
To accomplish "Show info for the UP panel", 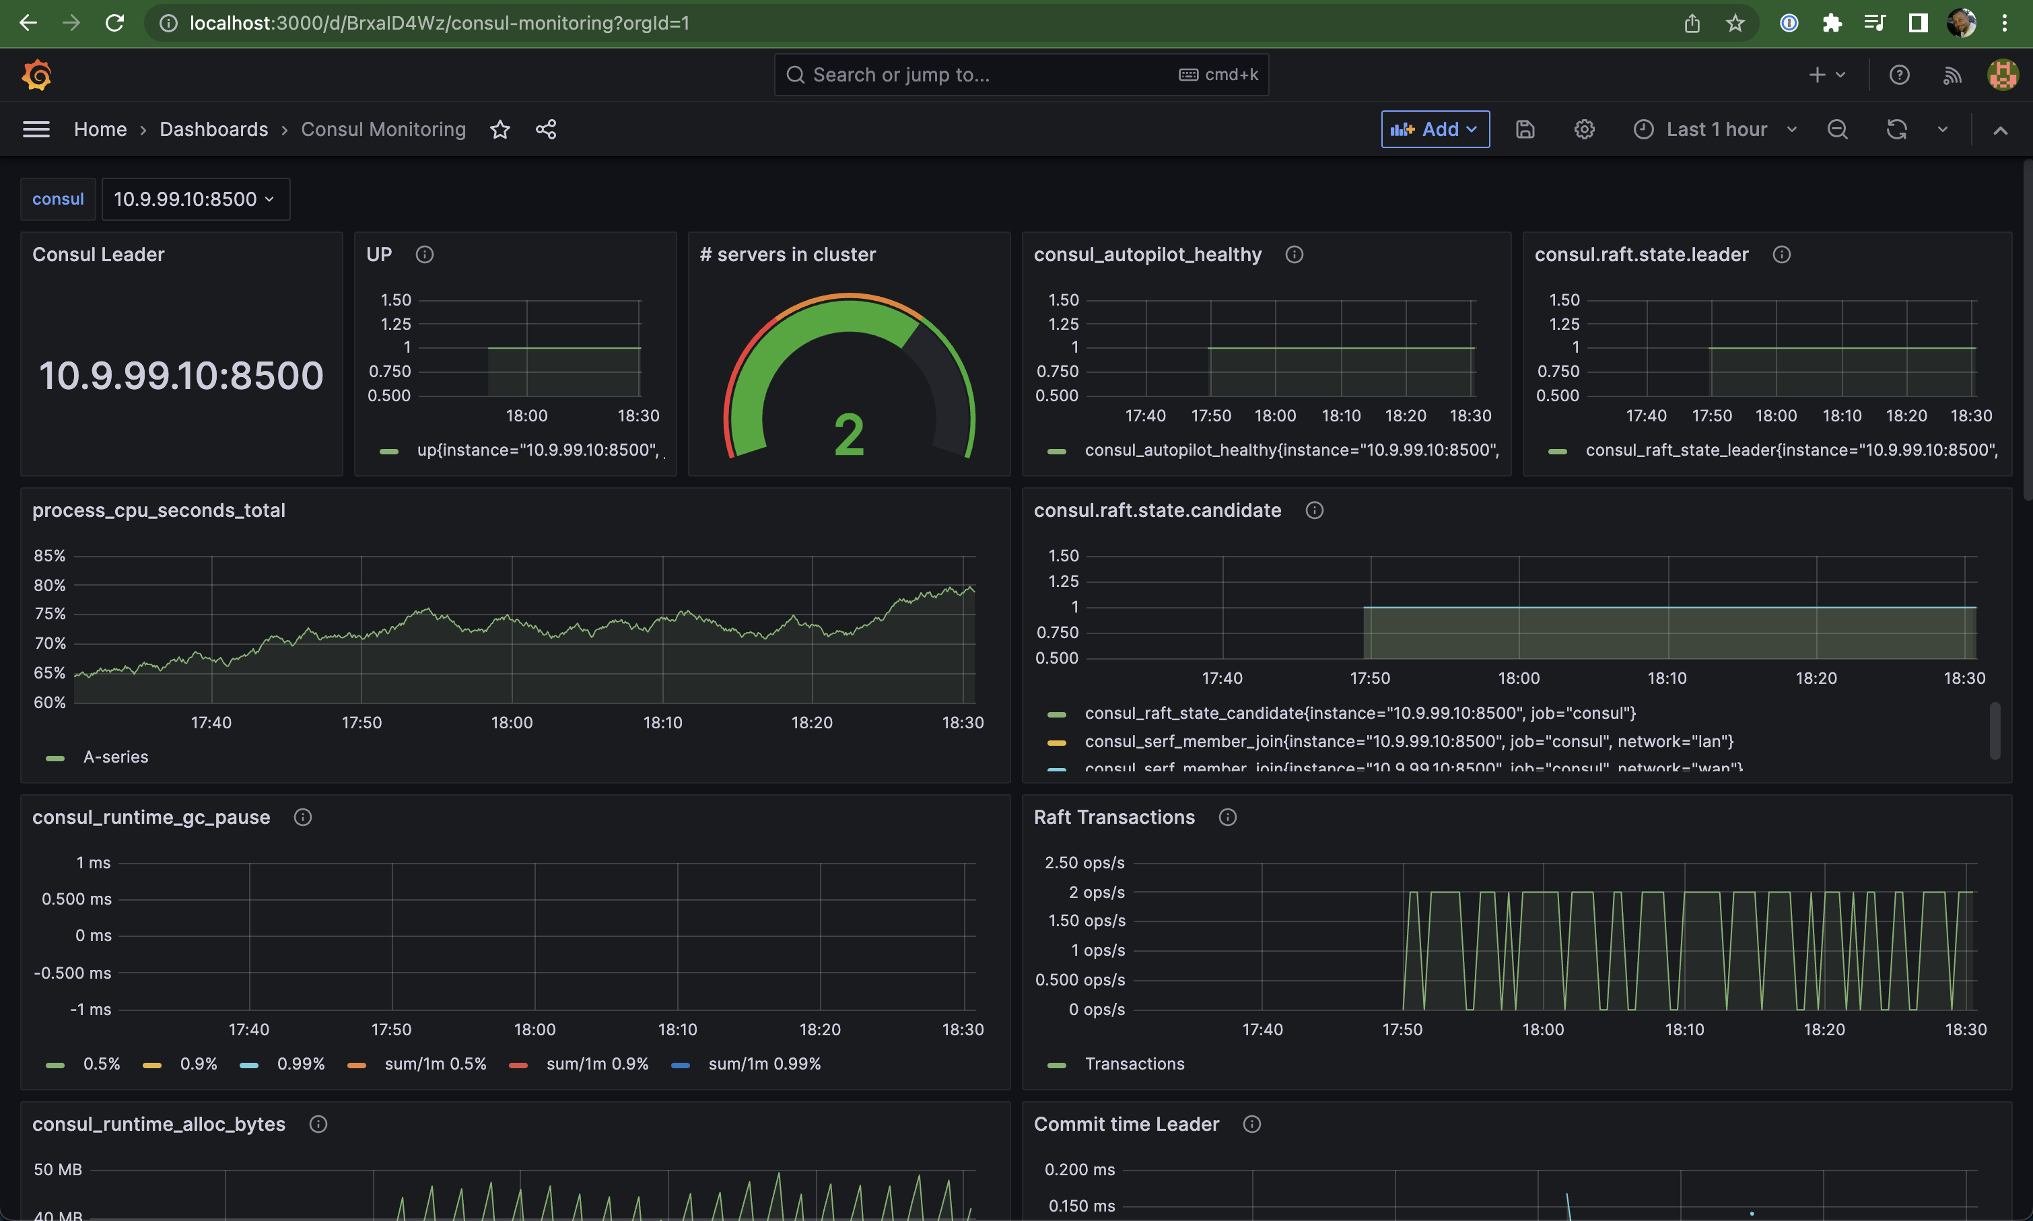I will (x=425, y=254).
